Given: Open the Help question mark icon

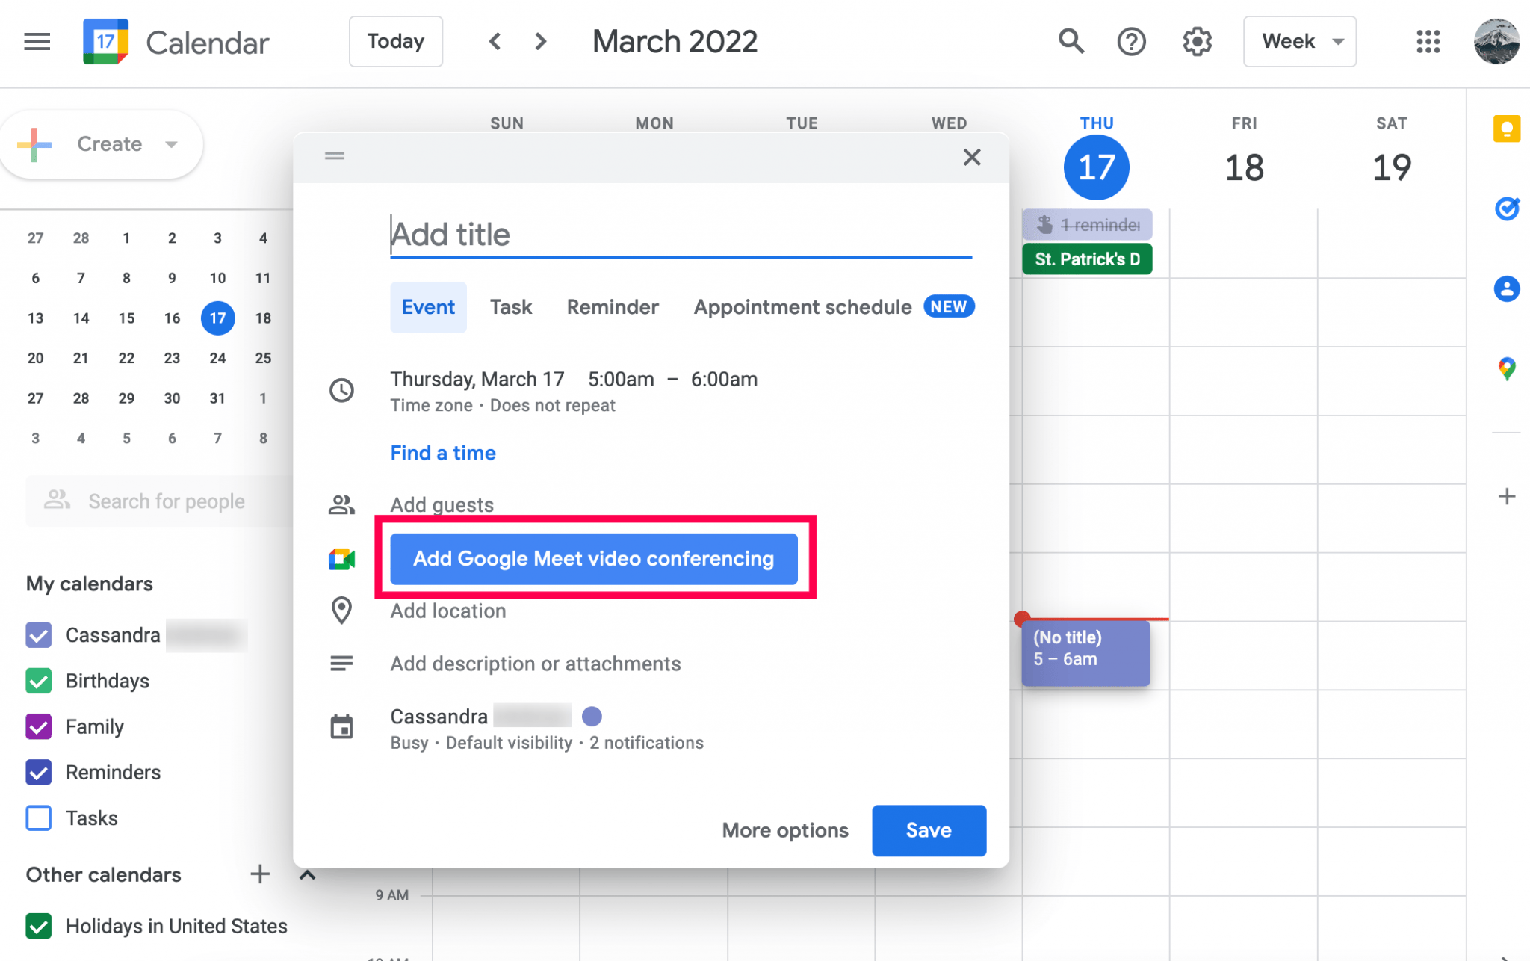Looking at the screenshot, I should coord(1132,42).
